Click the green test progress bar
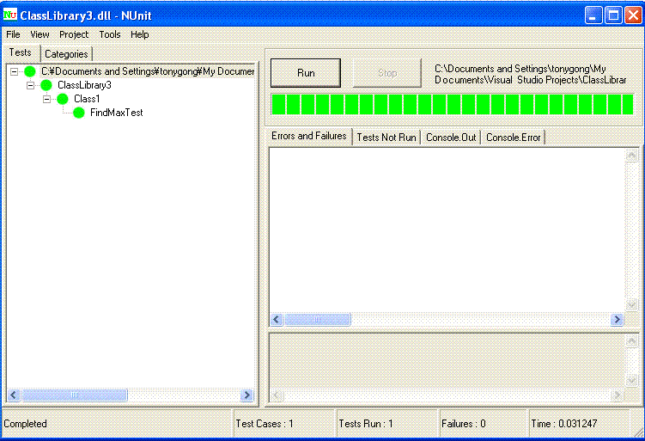645x441 pixels. click(452, 104)
